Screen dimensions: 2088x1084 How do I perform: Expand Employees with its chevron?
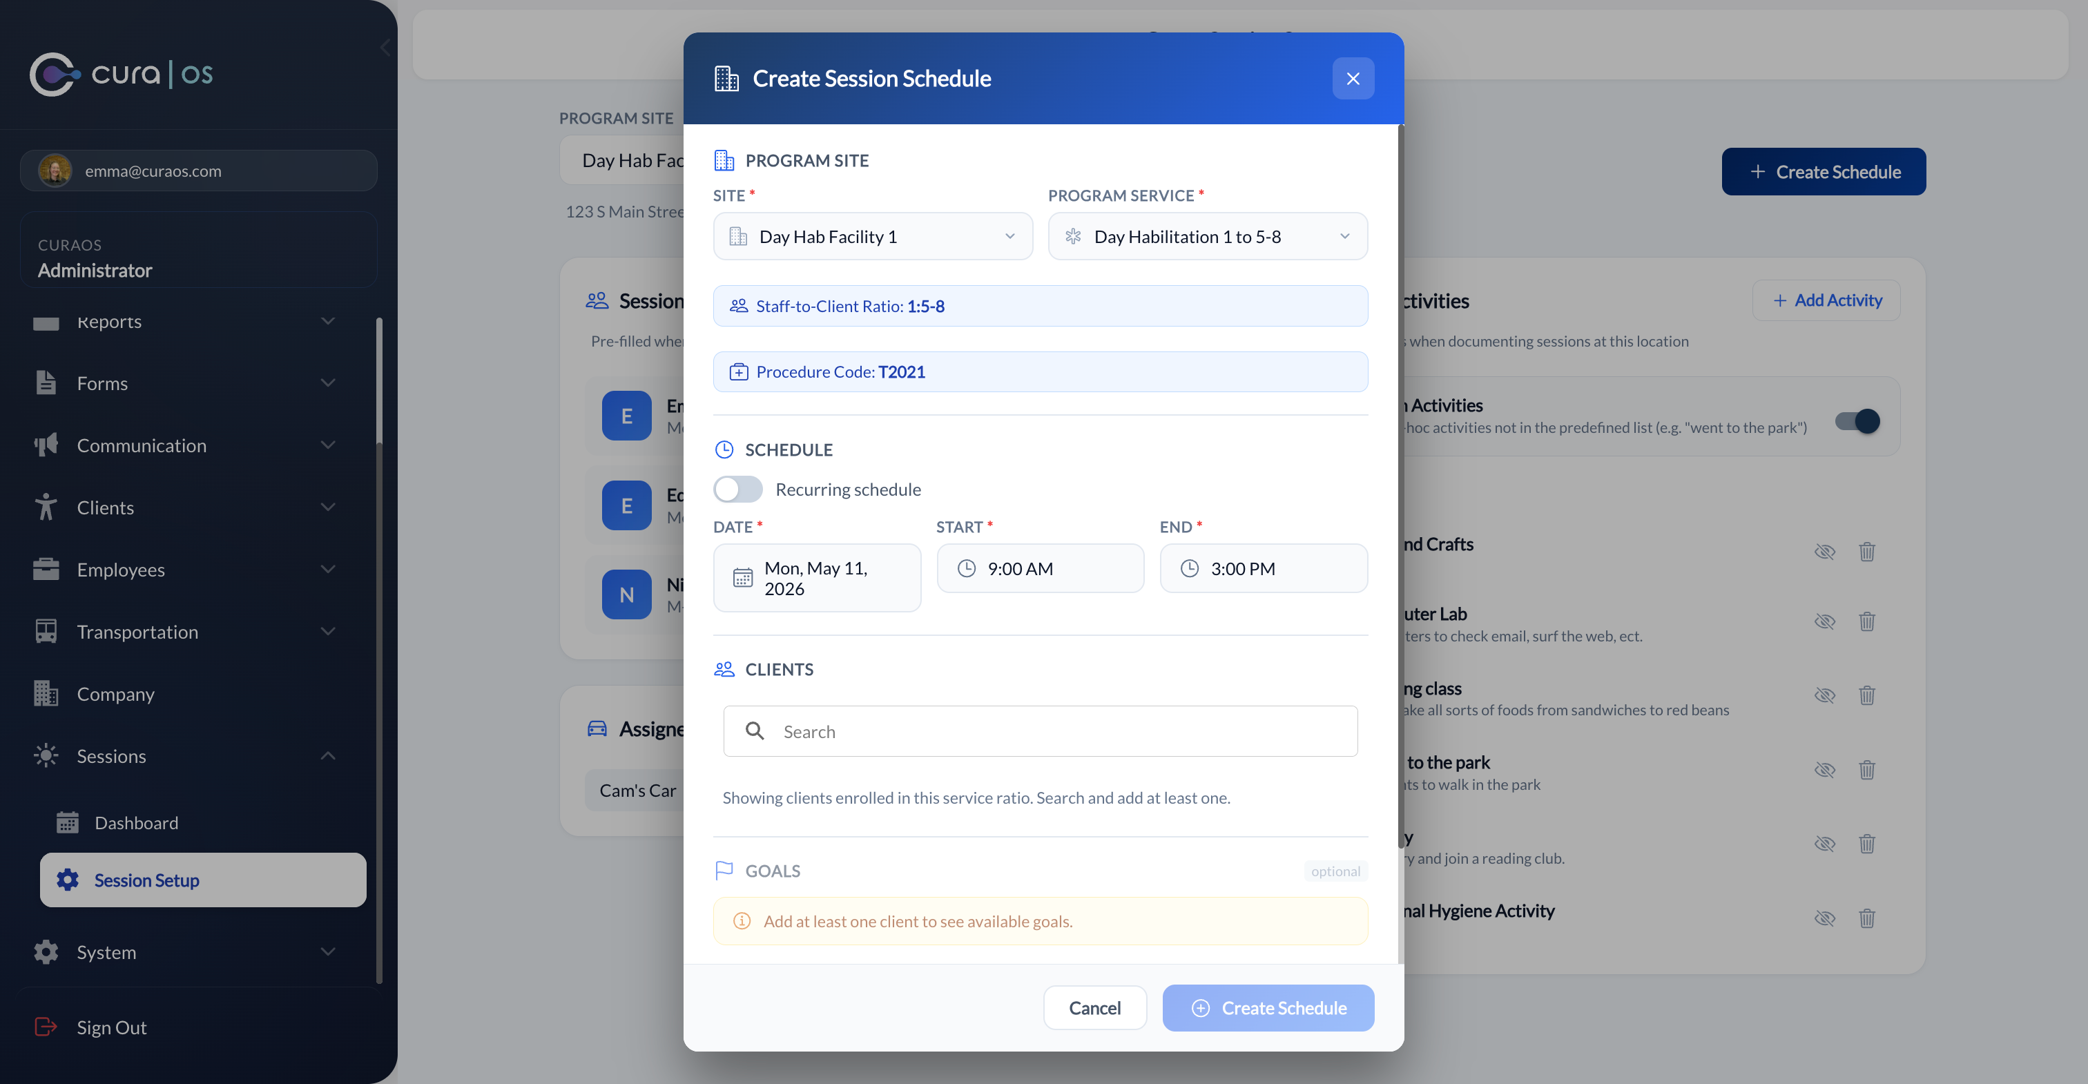(327, 569)
